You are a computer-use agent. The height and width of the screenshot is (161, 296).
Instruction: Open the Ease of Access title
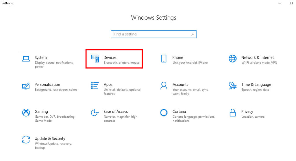tap(116, 111)
